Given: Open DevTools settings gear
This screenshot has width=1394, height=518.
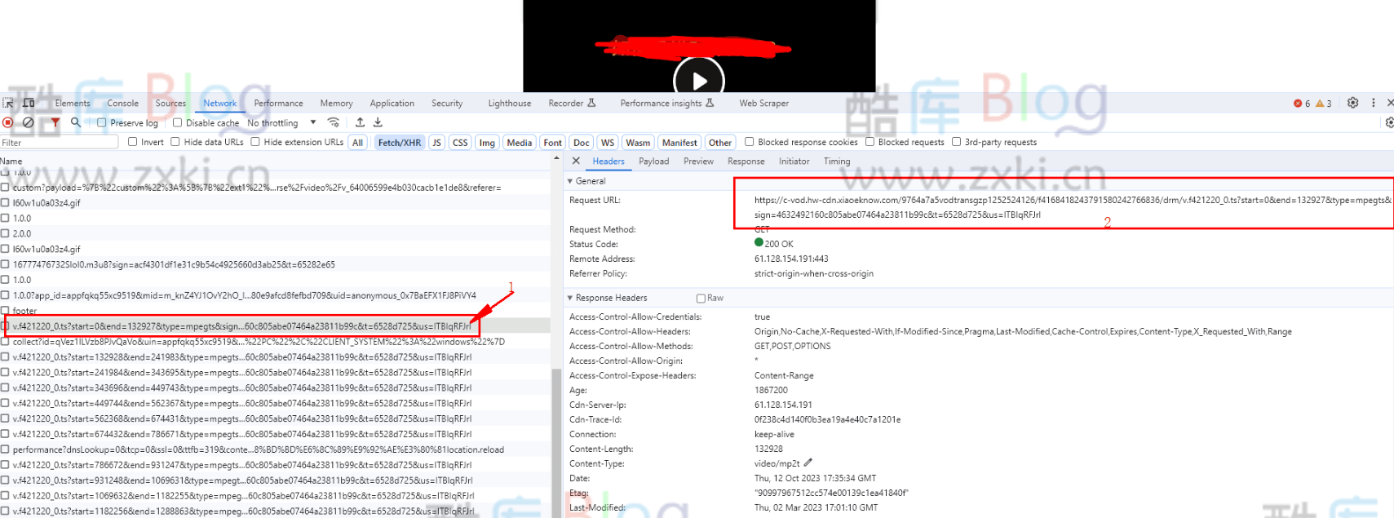Looking at the screenshot, I should click(1352, 103).
